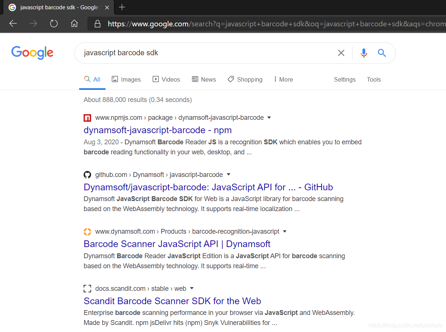
Task: Switch to Images results
Action: (x=126, y=79)
